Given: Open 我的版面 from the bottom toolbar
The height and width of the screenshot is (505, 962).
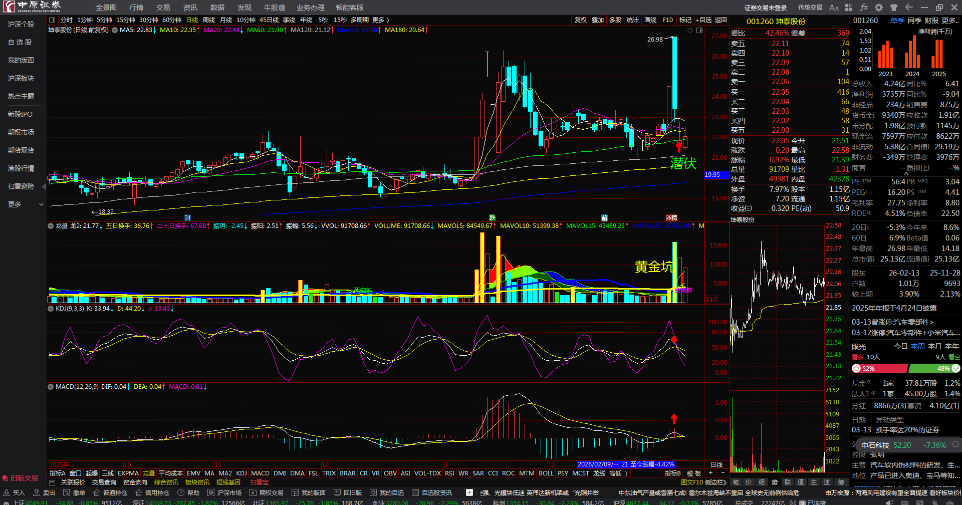Looking at the screenshot, I should click(x=309, y=493).
